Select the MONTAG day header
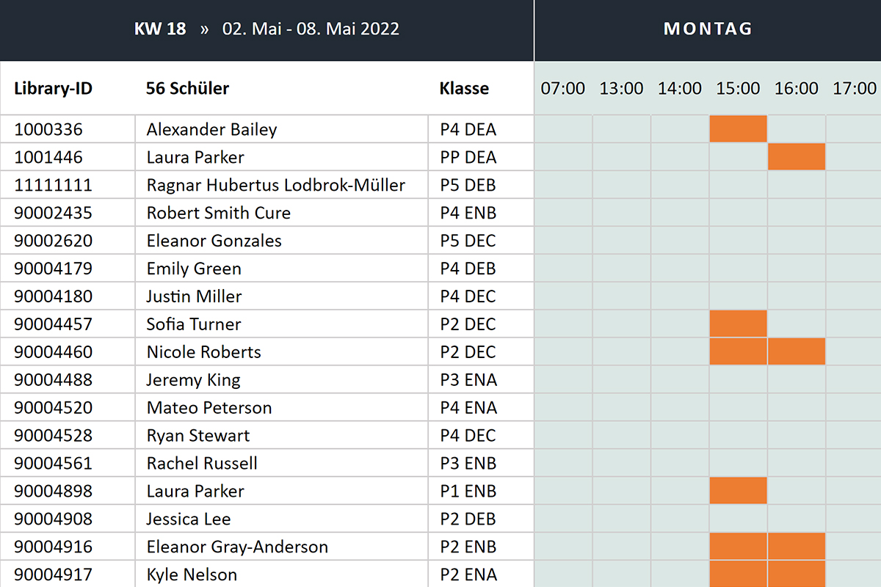Image resolution: width=881 pixels, height=587 pixels. [708, 29]
